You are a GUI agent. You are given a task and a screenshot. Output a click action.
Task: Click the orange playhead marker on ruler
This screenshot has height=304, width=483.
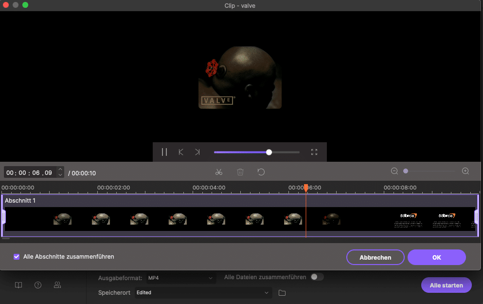pyautogui.click(x=306, y=188)
